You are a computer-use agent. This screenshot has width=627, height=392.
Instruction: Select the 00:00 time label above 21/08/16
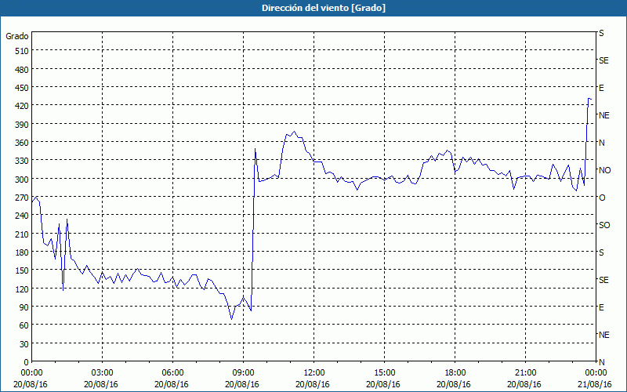coord(596,373)
